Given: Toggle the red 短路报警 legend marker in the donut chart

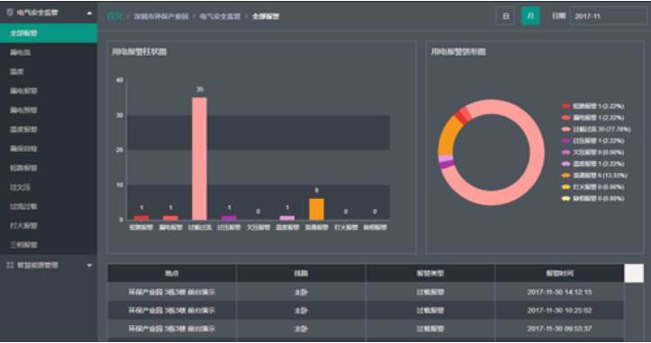Looking at the screenshot, I should click(x=565, y=106).
